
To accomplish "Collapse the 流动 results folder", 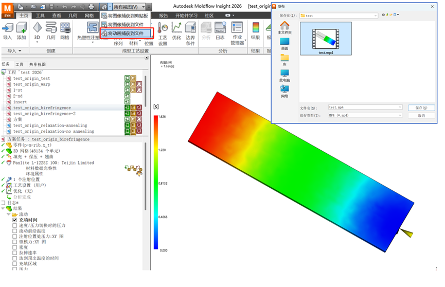I will (x=9, y=214).
